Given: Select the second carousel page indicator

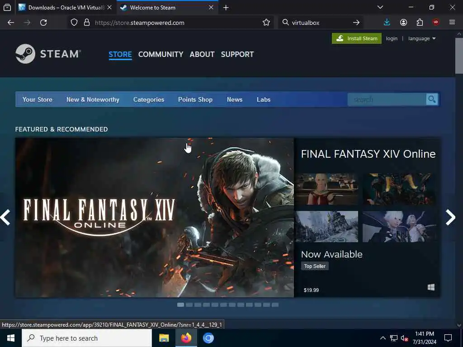Looking at the screenshot, I should tap(189, 305).
